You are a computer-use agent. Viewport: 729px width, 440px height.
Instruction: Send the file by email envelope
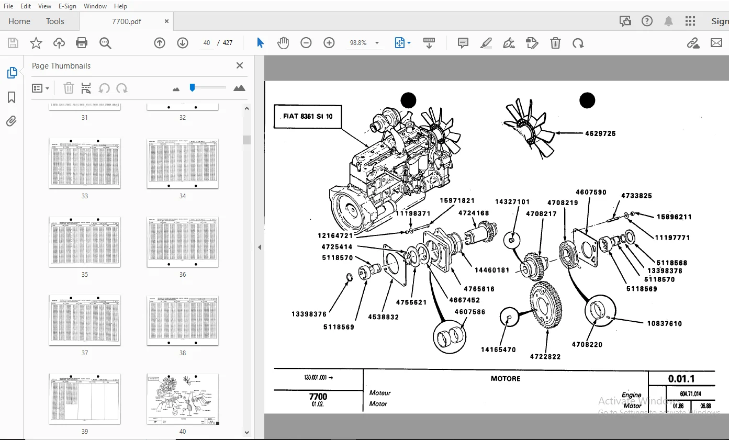click(x=716, y=43)
